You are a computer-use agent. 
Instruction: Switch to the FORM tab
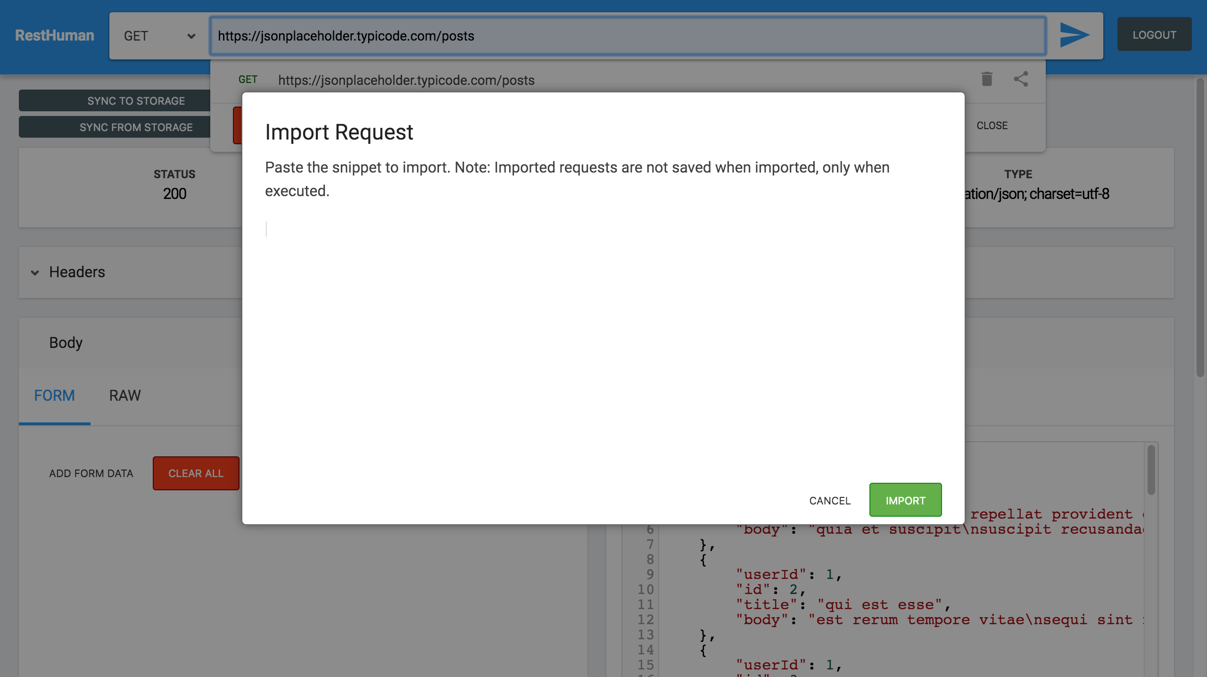[x=54, y=395]
